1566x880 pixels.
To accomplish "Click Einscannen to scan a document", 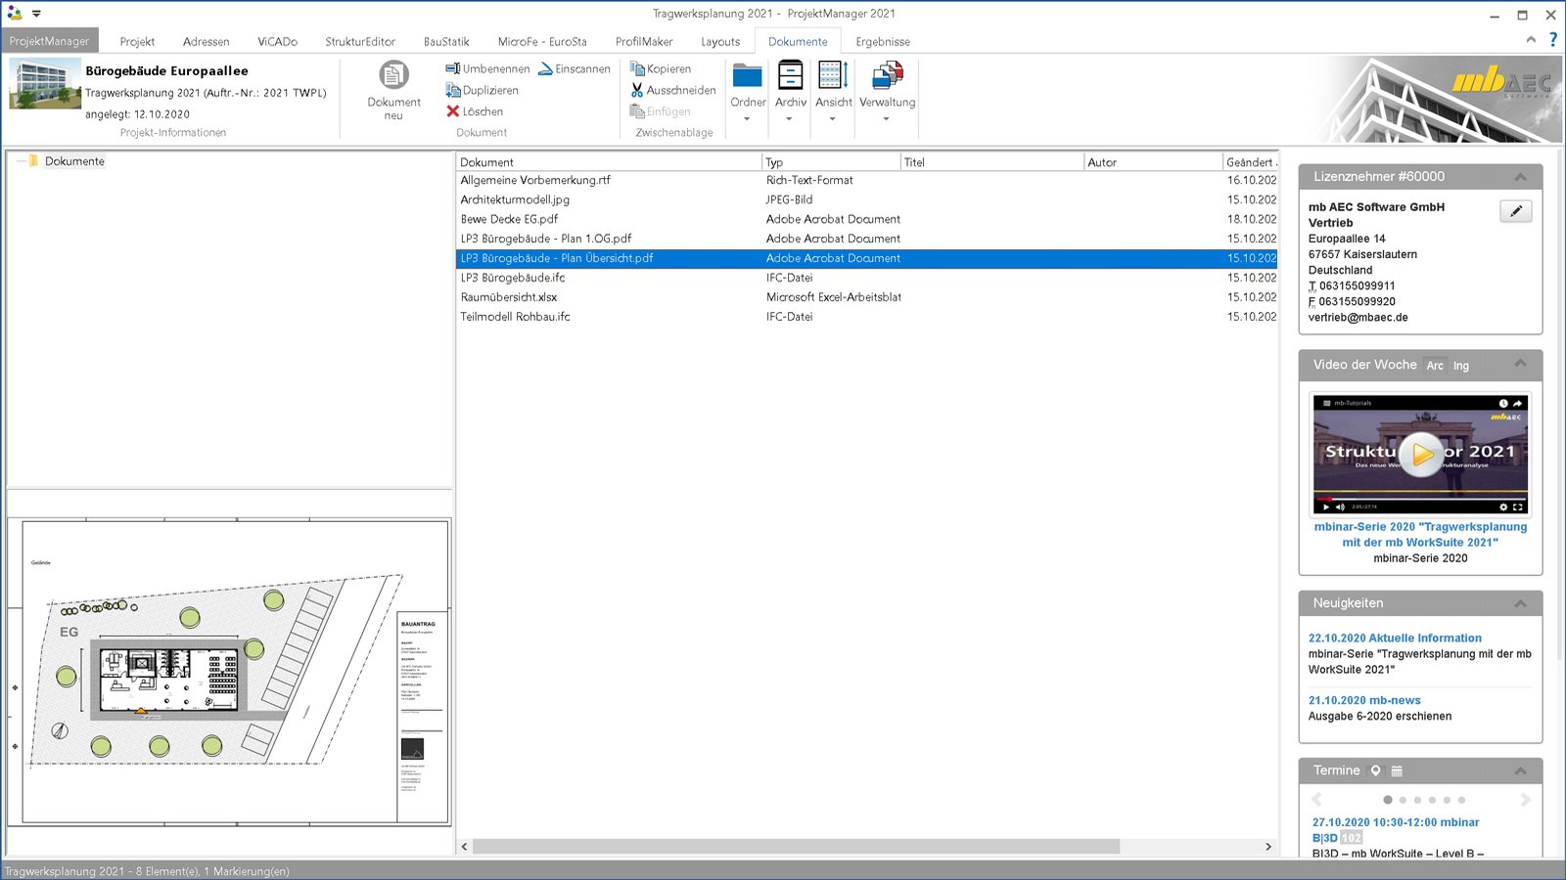I will point(575,68).
